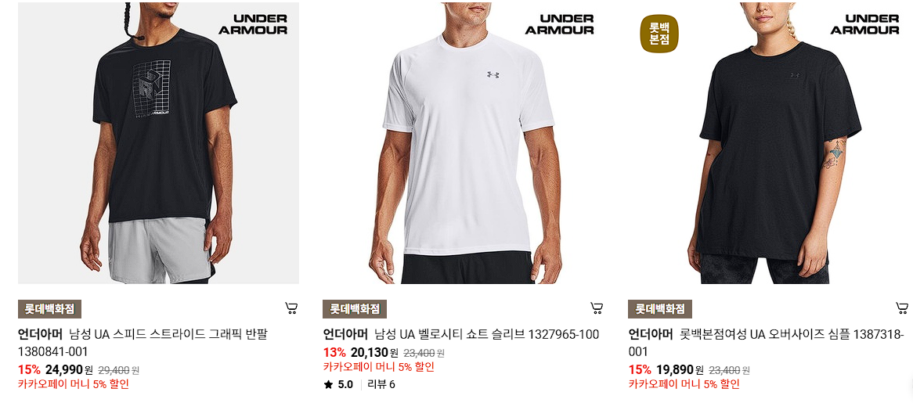
Task: Add the women's oversized simple tee to cart
Action: (901, 308)
